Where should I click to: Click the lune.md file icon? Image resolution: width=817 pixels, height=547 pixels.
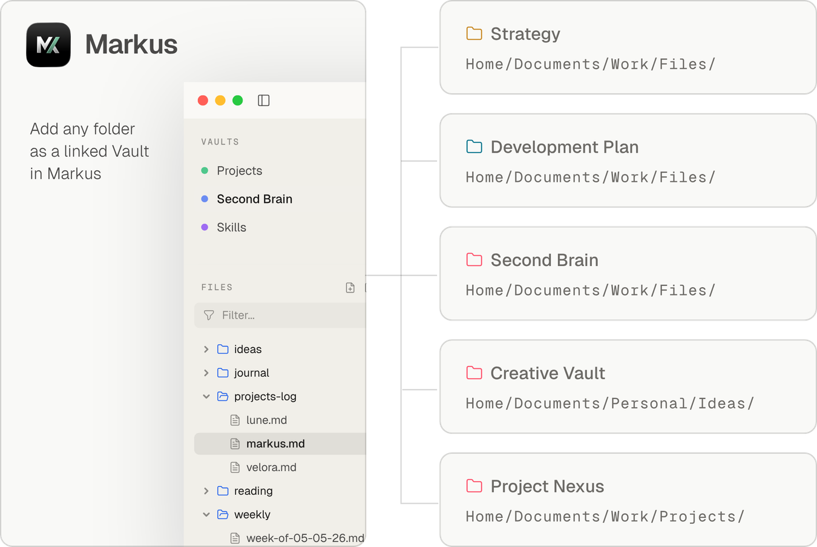pos(235,420)
